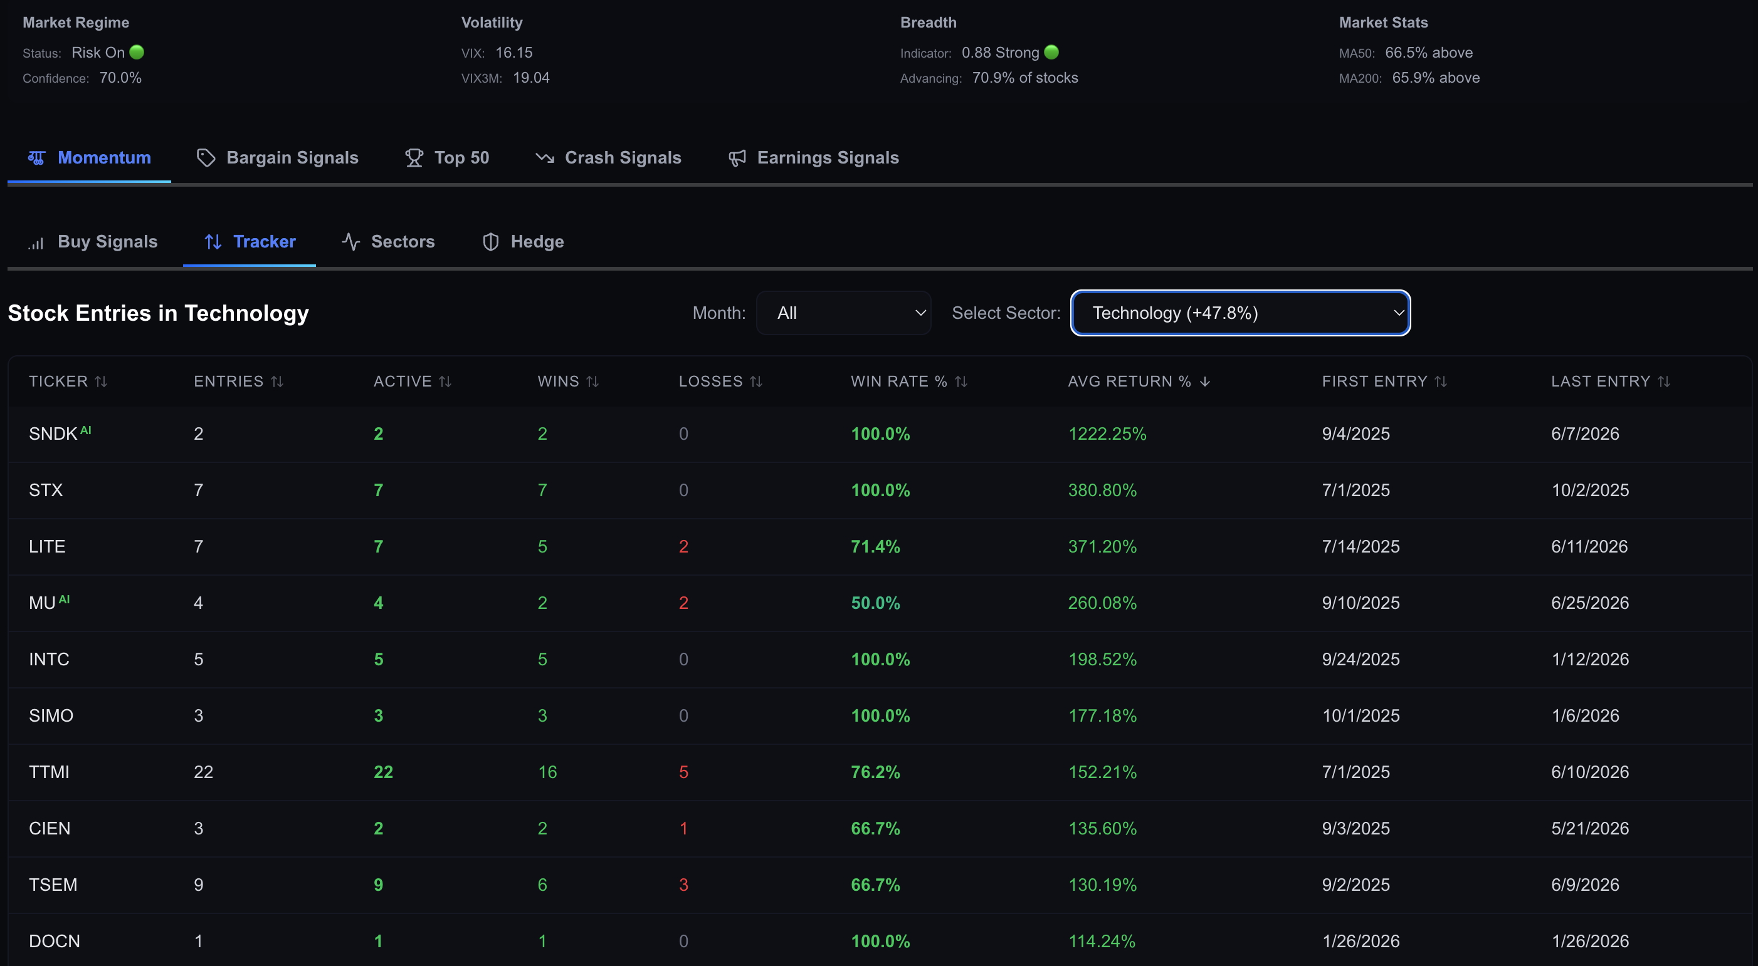The image size is (1758, 966).
Task: Click the Top 50 trophy icon
Action: tap(414, 158)
